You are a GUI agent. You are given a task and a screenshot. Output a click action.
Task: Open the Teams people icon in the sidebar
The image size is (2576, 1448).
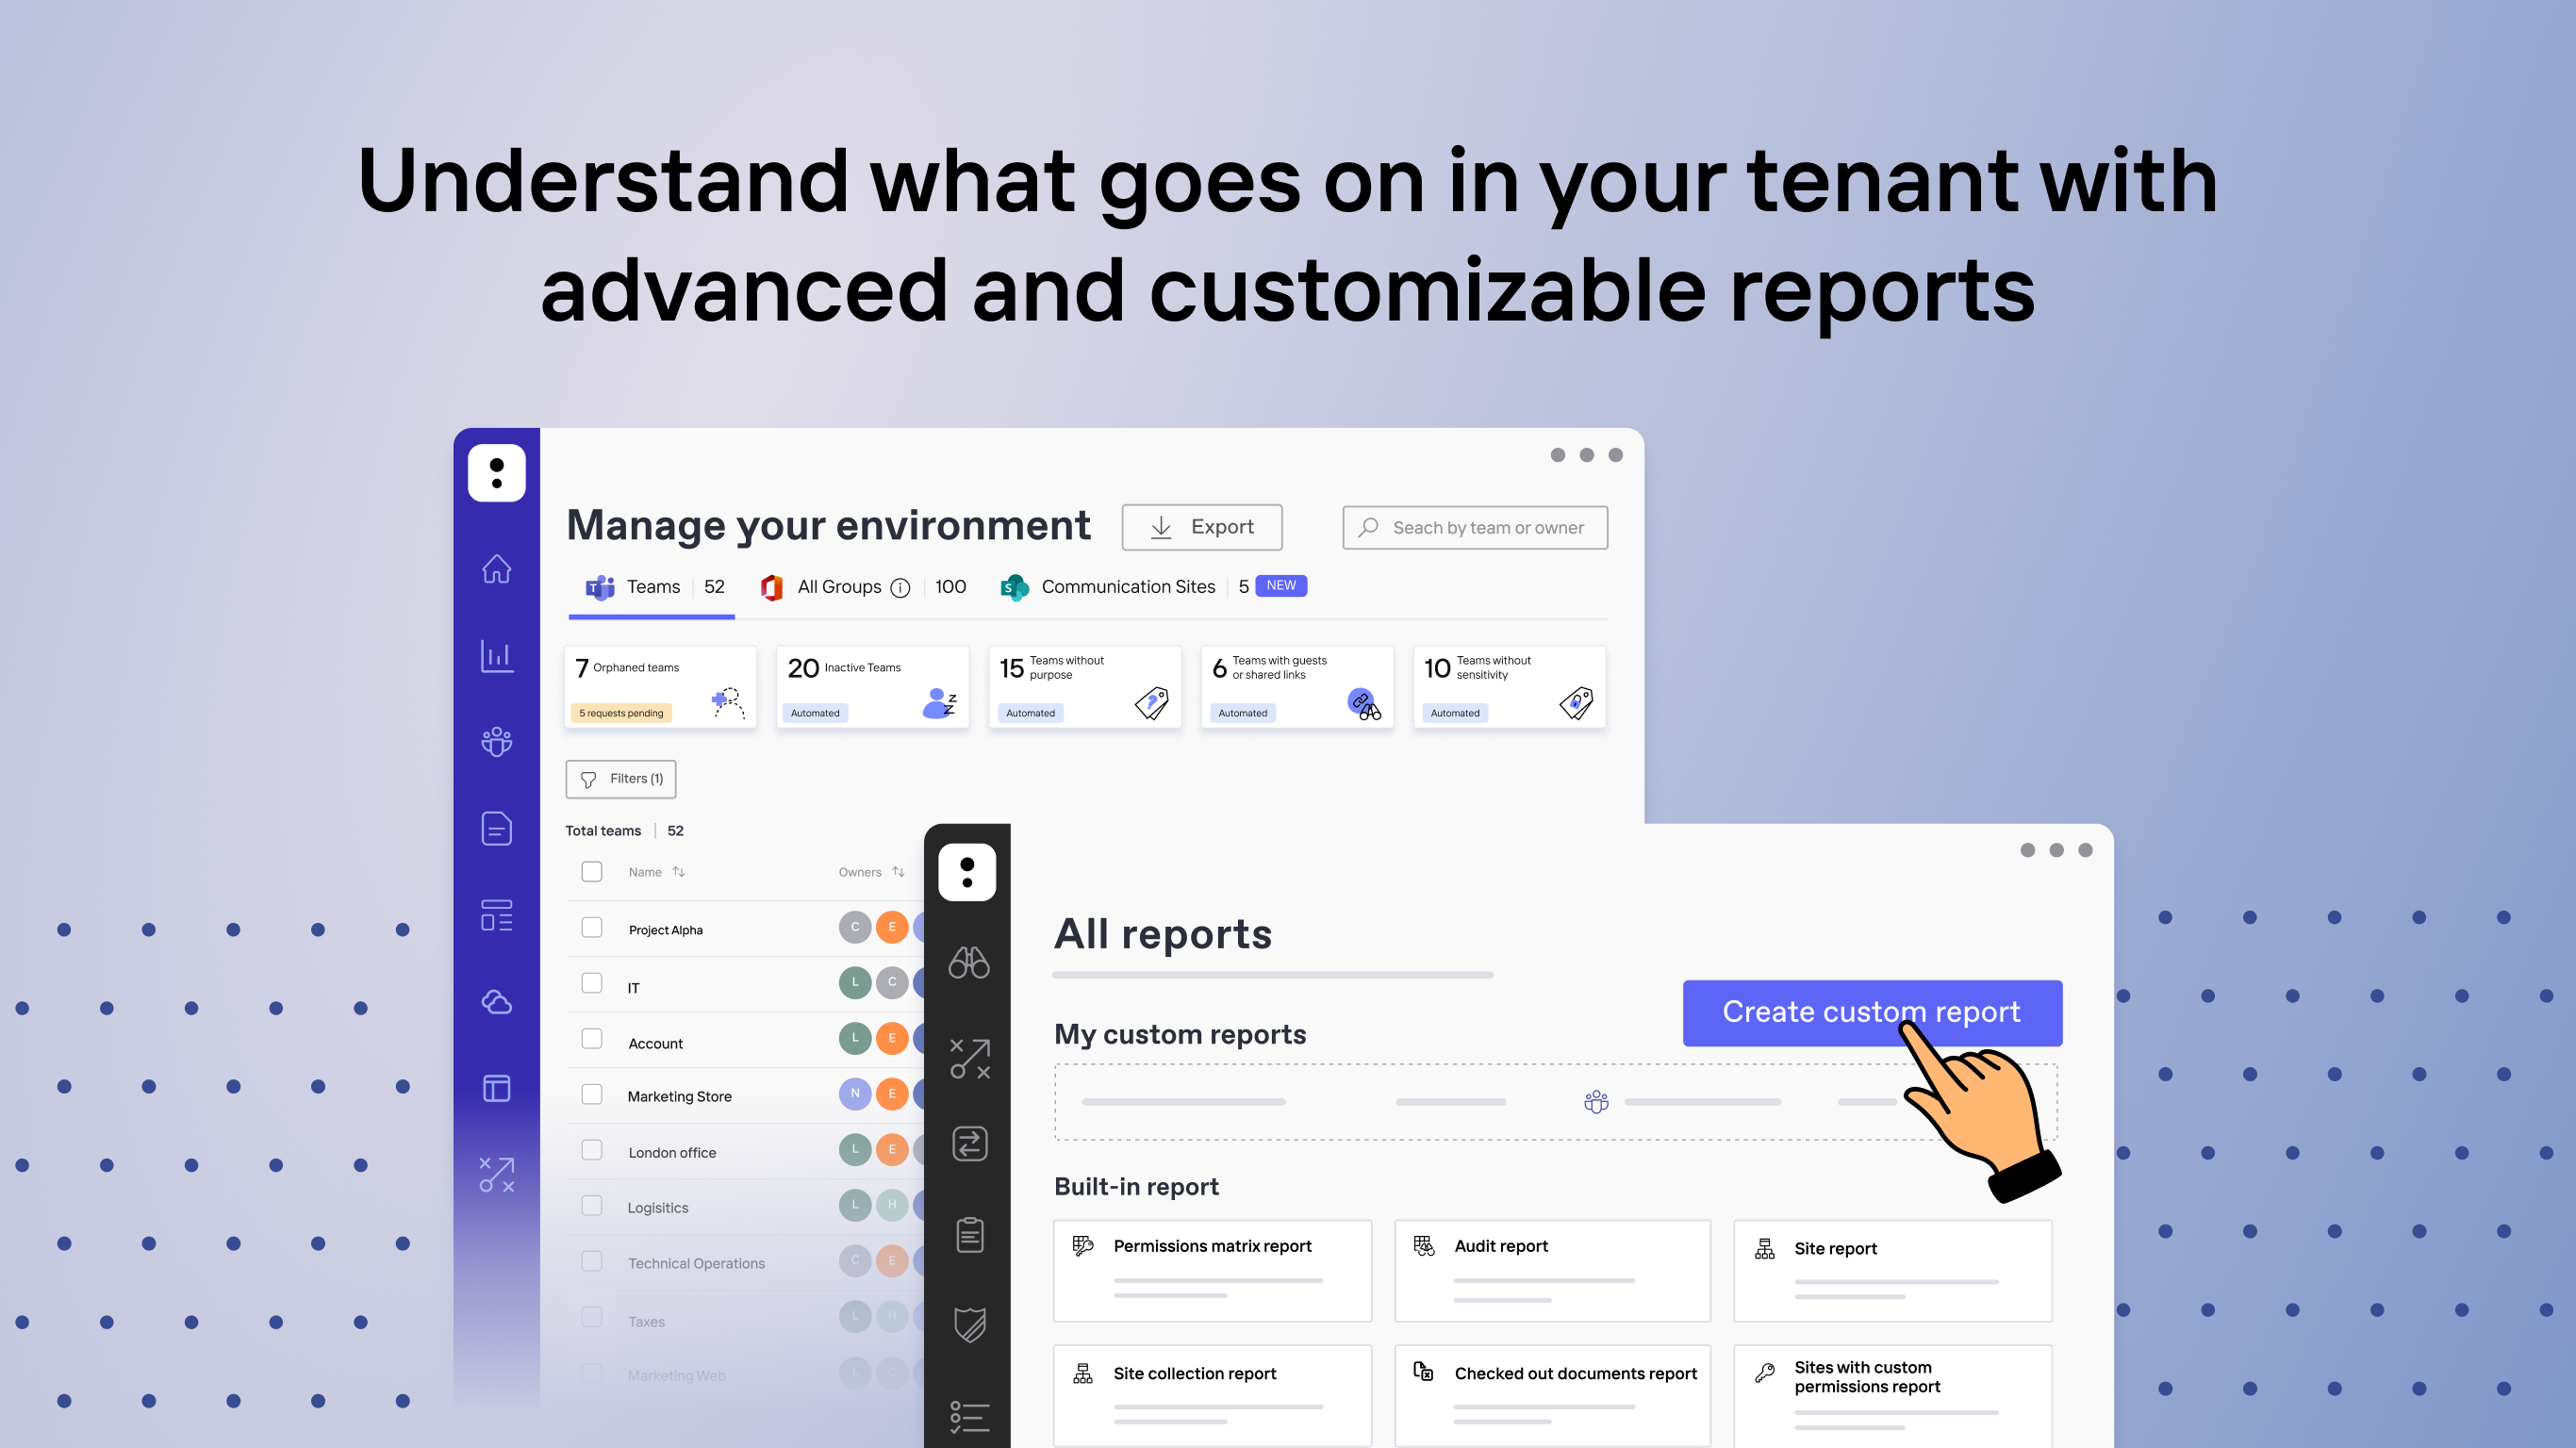tap(497, 741)
